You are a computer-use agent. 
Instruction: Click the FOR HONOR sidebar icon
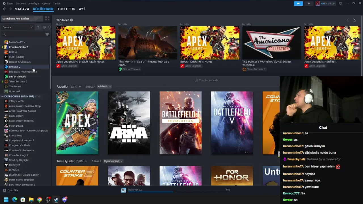(x=6, y=57)
